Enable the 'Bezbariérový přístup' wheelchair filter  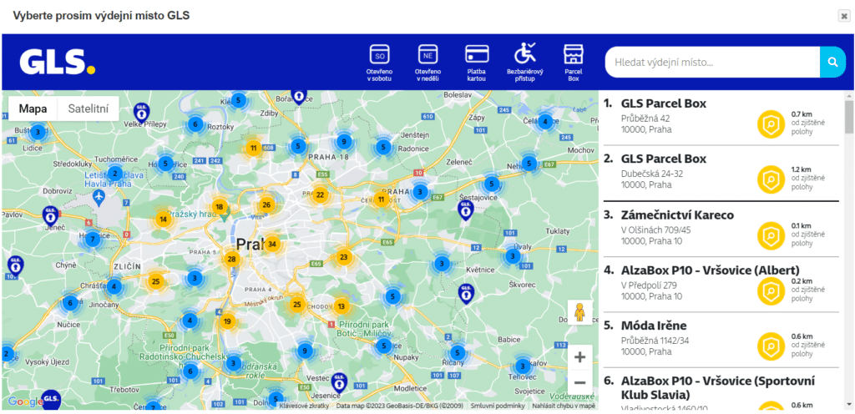524,63
